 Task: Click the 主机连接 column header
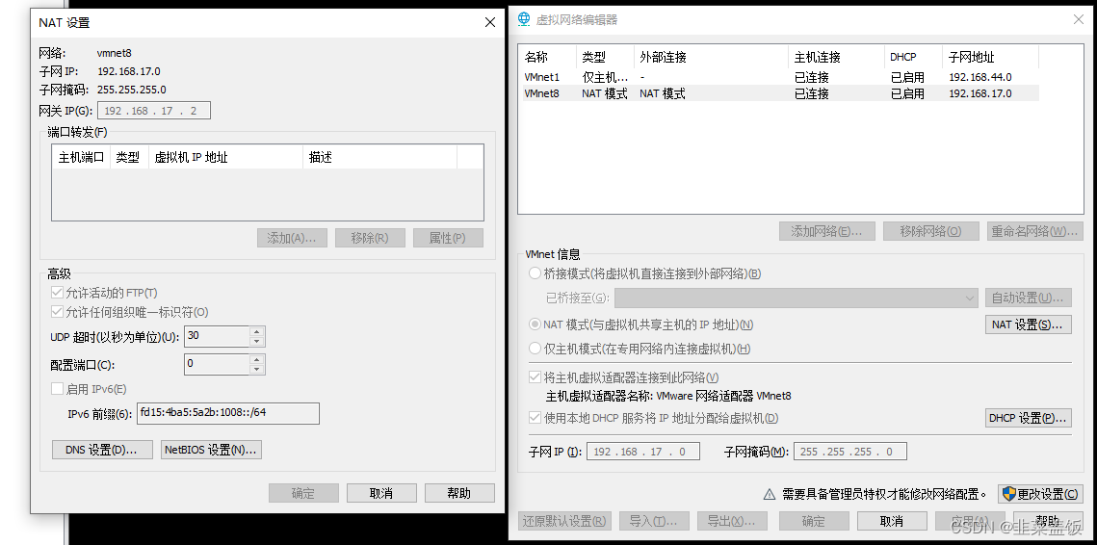[836, 58]
